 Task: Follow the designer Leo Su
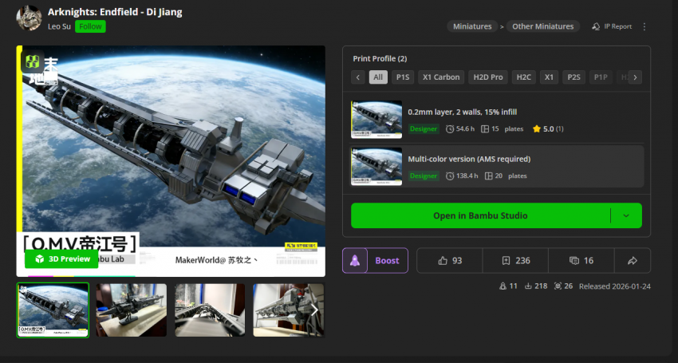click(90, 26)
